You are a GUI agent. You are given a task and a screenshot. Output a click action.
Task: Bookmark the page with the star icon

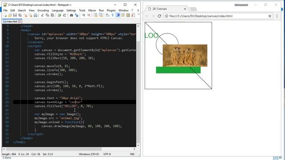270,16
